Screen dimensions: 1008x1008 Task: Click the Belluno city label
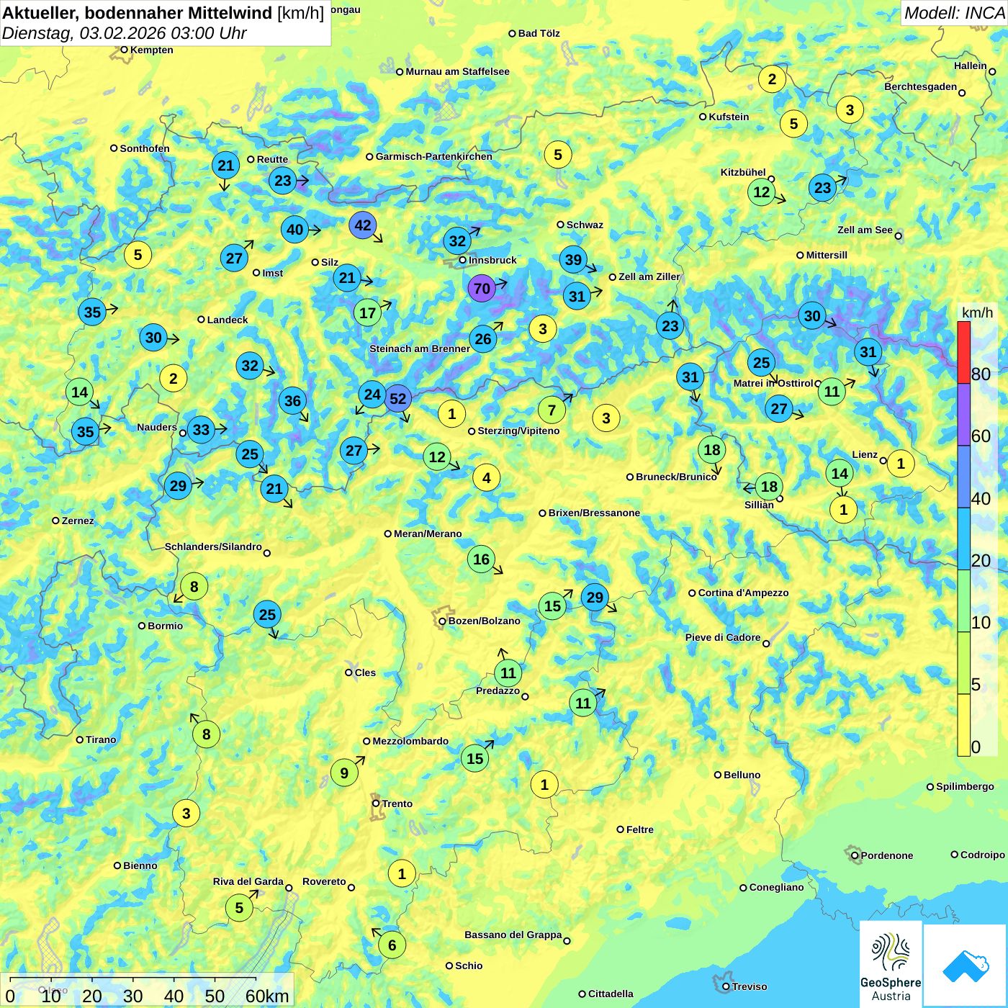(x=742, y=775)
